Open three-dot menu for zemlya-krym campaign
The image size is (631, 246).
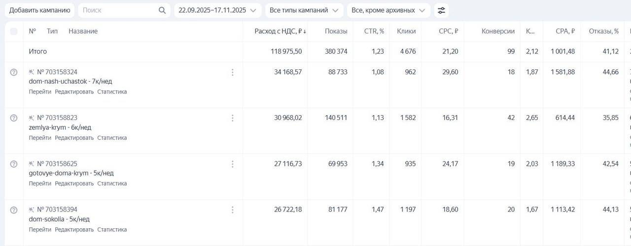tap(232, 118)
